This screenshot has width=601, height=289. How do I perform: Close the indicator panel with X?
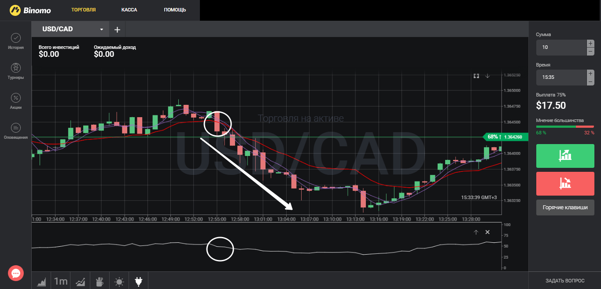[x=487, y=232]
